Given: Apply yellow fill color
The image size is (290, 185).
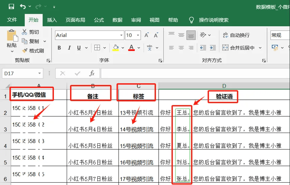Looking at the screenshot, I should coord(116,48).
